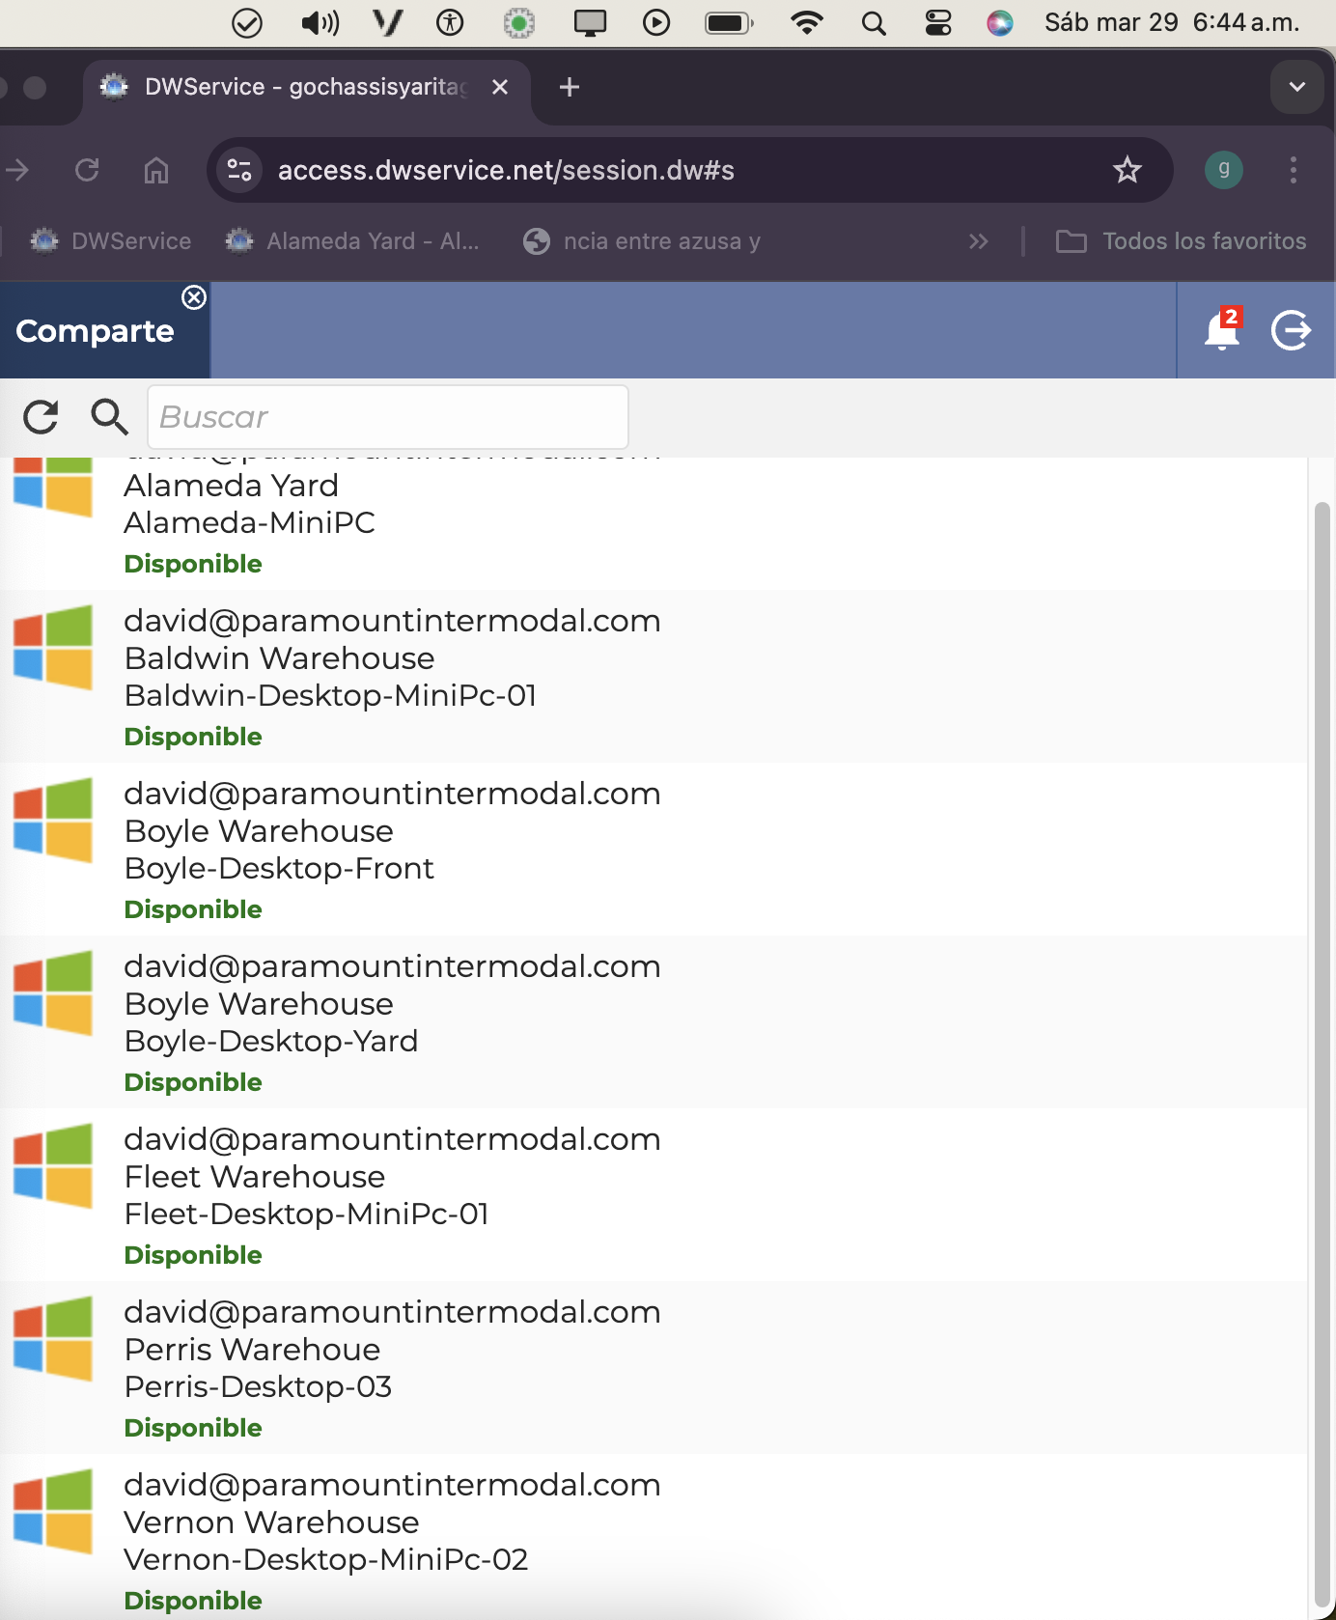Expand the tab search dropdown
This screenshot has height=1620, width=1336.
1296,87
